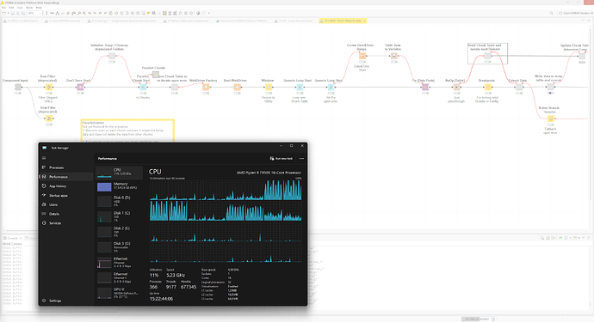Select the WebDriver Factory node
Viewport: 594px width, 322px height.
(206, 88)
